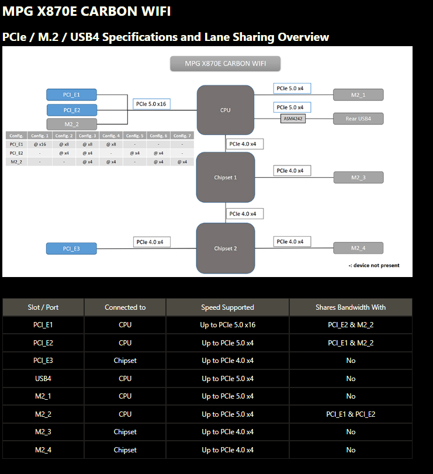This screenshot has height=474, width=433.
Task: Select the gray M2_1 block in the diagram
Action: (358, 95)
